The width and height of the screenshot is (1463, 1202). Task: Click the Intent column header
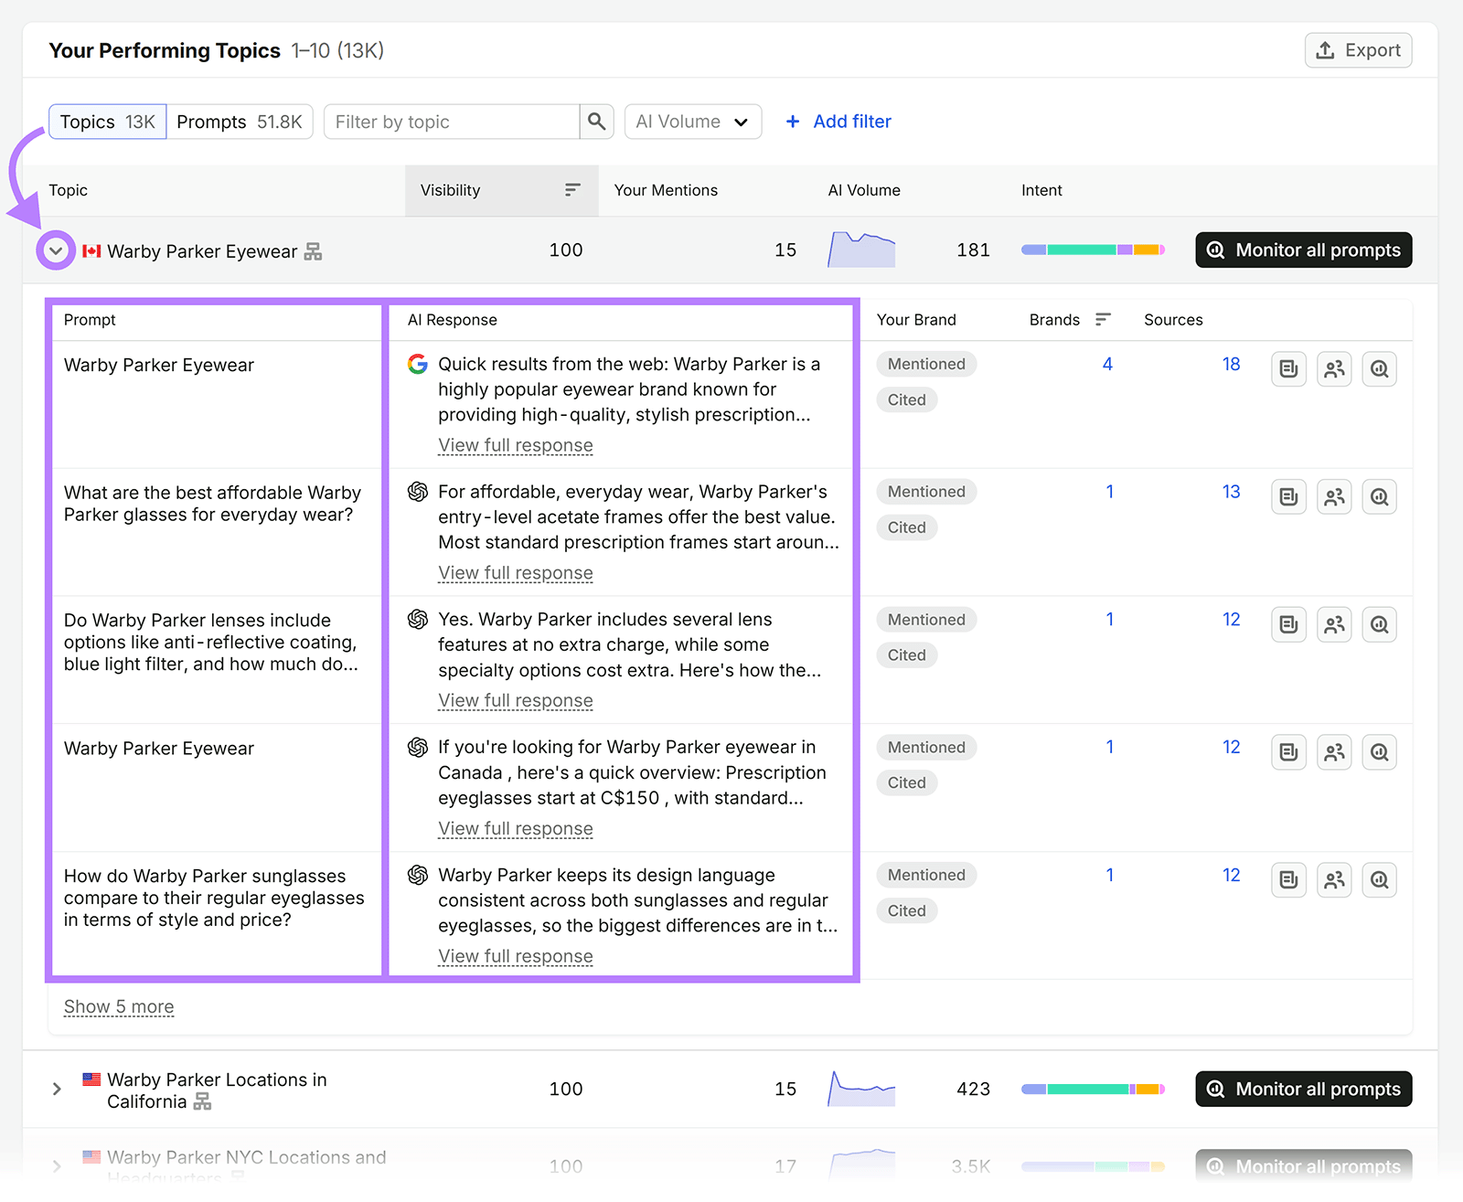1041,190
